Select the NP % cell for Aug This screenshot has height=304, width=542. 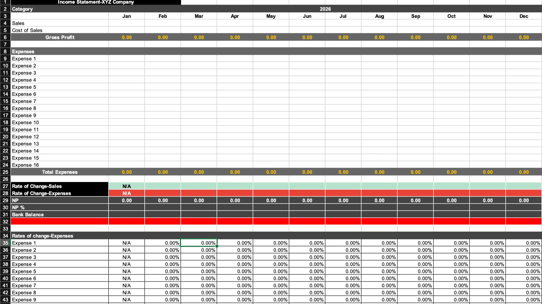coord(379,207)
